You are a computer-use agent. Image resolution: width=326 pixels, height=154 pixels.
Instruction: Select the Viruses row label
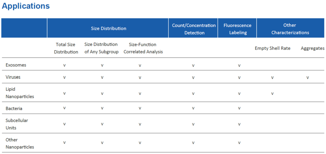(x=13, y=77)
